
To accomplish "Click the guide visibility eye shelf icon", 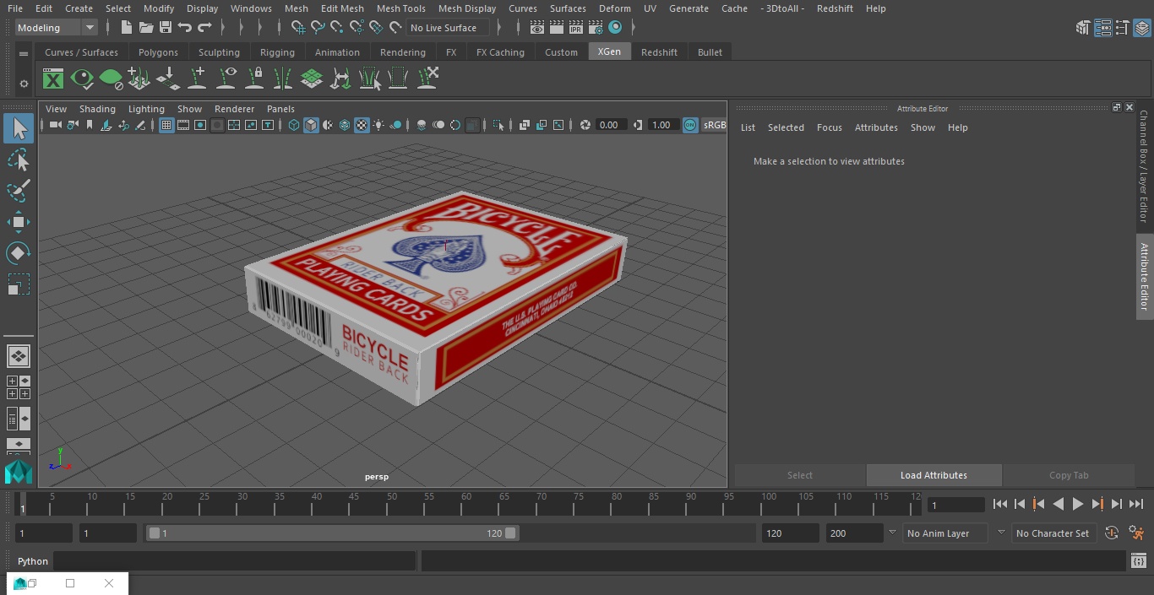I will [x=226, y=79].
